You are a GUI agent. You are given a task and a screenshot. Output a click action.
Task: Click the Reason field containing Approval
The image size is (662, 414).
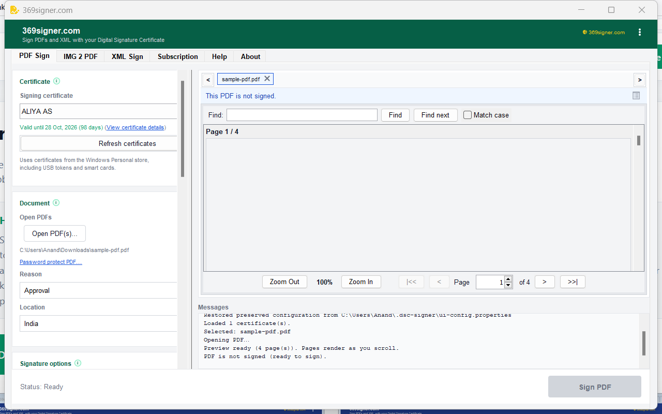(x=98, y=290)
